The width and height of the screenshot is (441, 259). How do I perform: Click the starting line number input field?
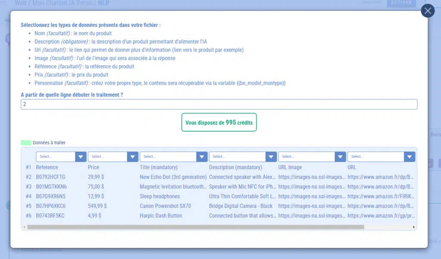pos(219,104)
